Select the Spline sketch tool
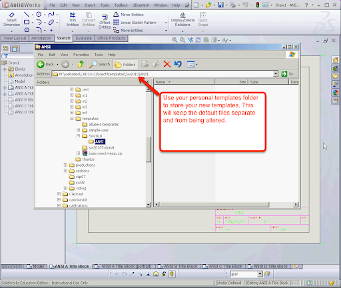341x288 pixels. [x=51, y=15]
